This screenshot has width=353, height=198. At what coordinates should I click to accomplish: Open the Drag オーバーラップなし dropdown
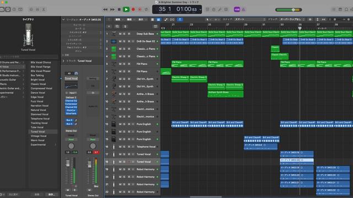[292, 20]
